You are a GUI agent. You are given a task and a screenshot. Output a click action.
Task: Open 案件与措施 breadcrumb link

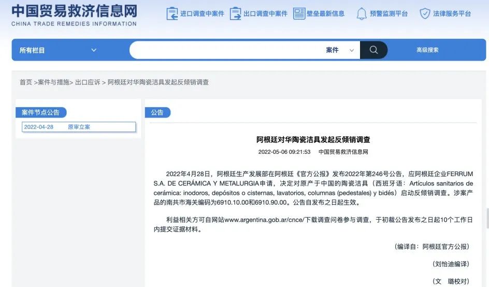[x=53, y=82]
